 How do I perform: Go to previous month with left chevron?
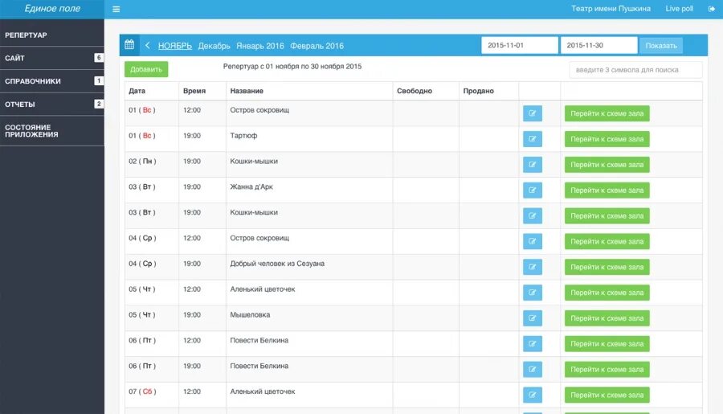[148, 45]
